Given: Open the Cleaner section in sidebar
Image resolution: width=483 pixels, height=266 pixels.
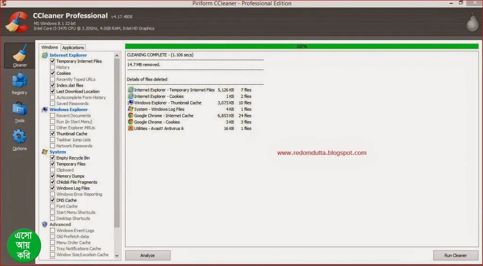Looking at the screenshot, I should click(x=19, y=56).
